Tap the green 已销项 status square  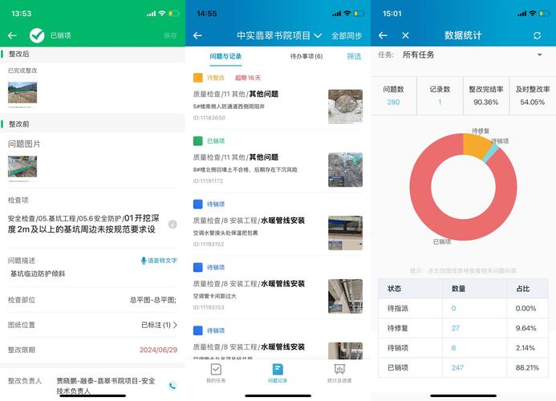tap(198, 141)
